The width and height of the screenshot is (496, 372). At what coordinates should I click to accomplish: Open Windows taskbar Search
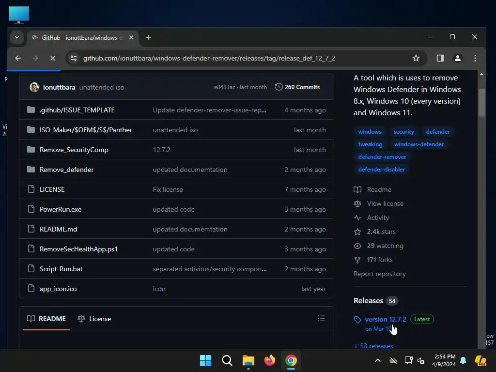coord(227,360)
